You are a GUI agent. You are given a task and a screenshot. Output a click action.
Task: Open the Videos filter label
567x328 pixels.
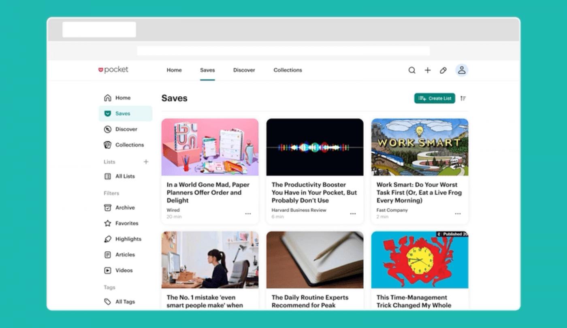124,270
